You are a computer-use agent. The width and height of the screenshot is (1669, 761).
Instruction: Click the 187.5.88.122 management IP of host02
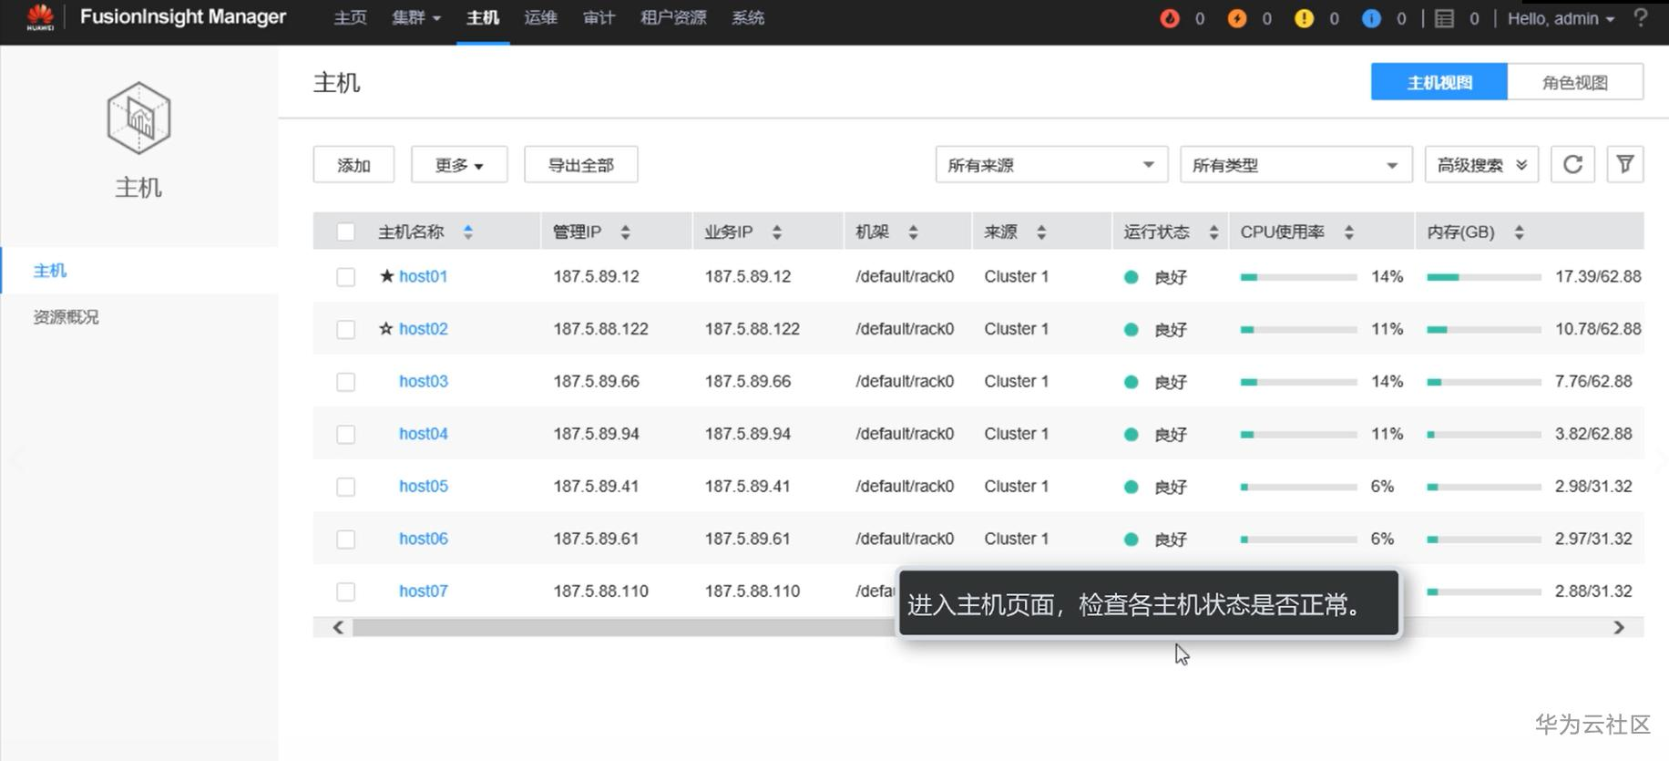[x=601, y=329]
